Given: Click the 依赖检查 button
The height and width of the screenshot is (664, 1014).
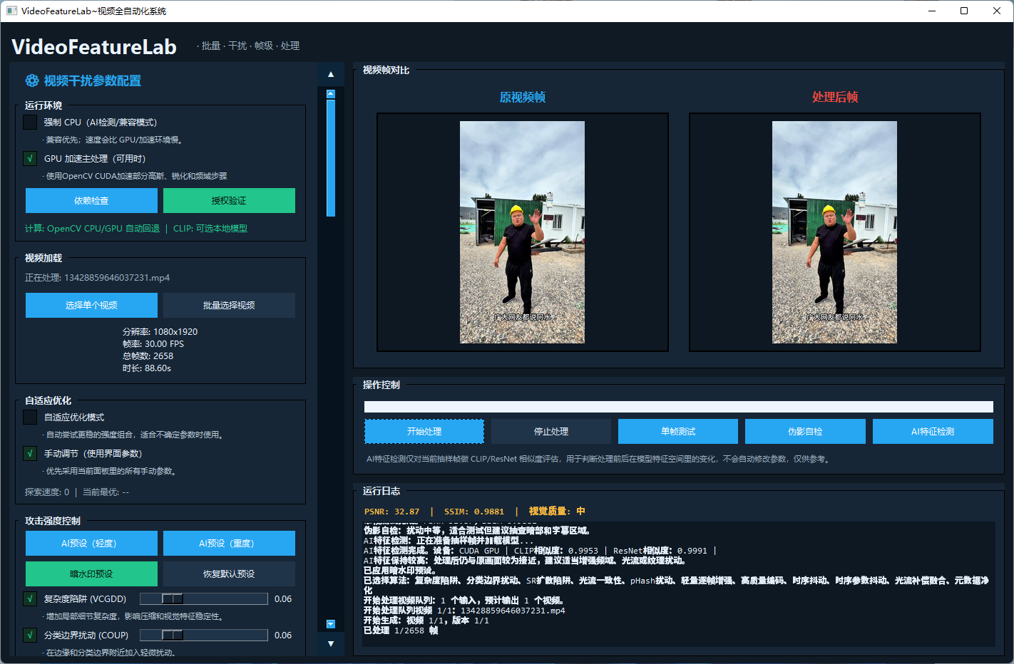Looking at the screenshot, I should (91, 200).
